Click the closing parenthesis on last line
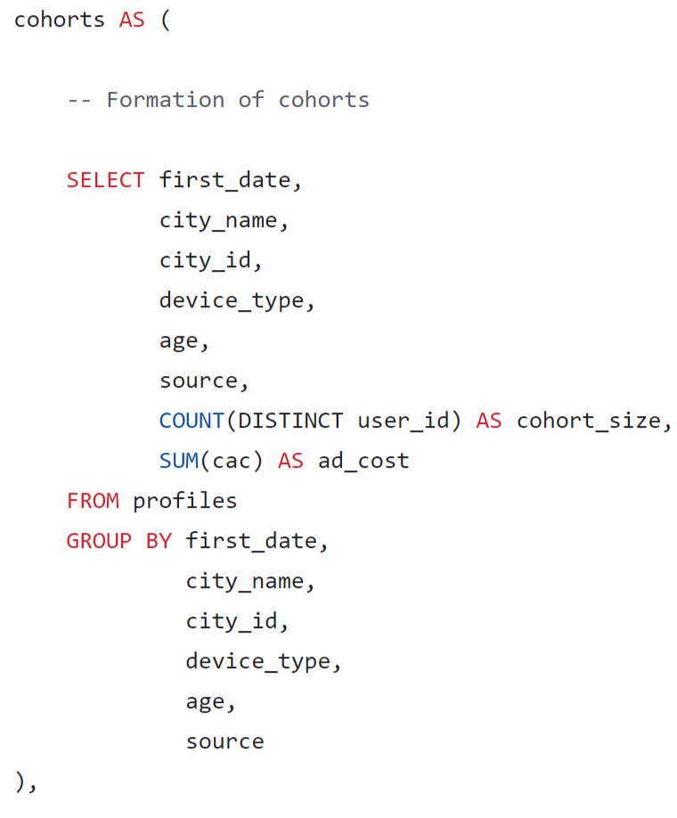The width and height of the screenshot is (677, 818). (20, 781)
